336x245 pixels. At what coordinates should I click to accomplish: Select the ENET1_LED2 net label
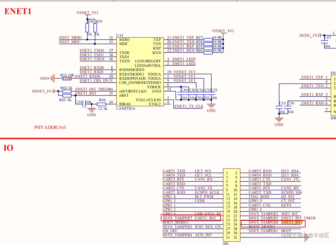pos(184,63)
